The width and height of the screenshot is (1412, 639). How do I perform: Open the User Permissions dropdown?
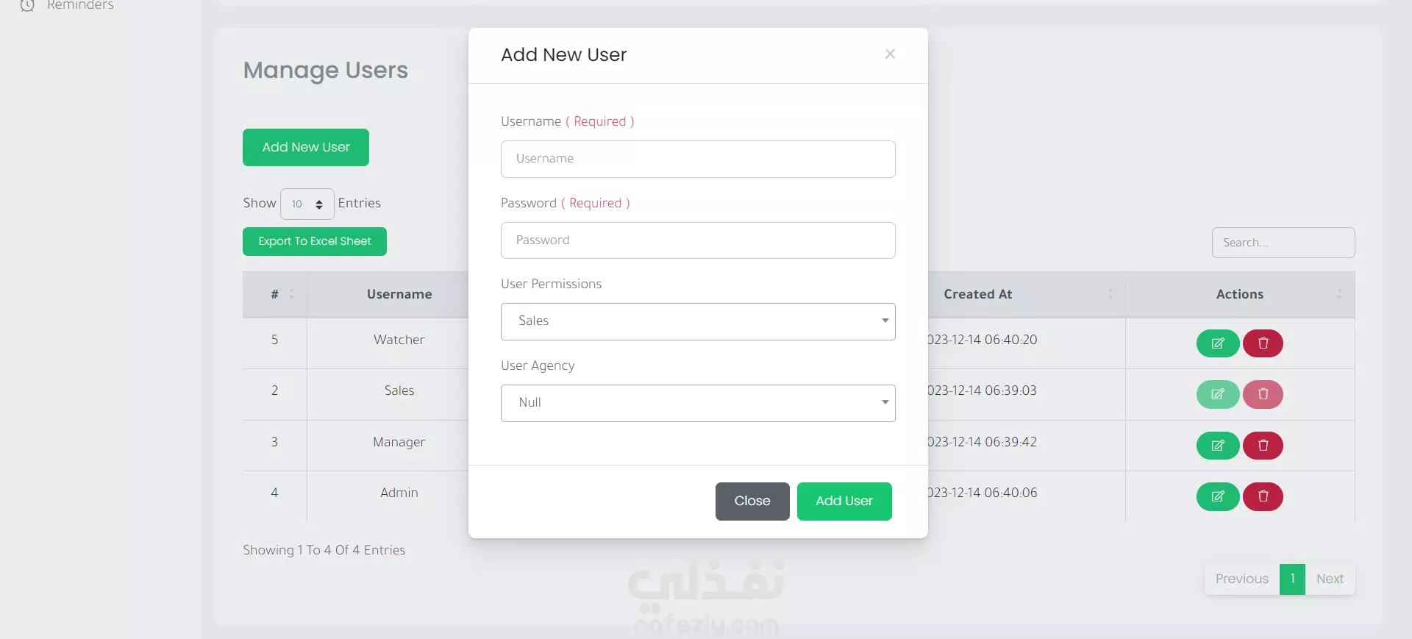point(698,321)
